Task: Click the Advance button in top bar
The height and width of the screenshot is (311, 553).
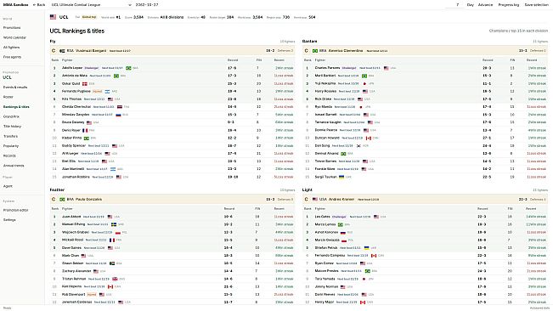Action: [485, 5]
